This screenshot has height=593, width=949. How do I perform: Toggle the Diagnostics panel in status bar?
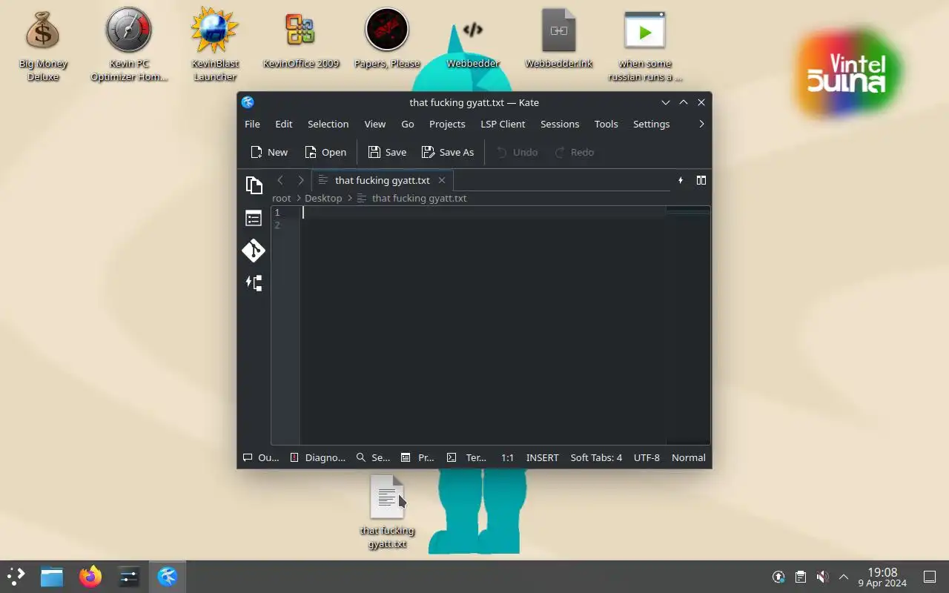point(318,457)
